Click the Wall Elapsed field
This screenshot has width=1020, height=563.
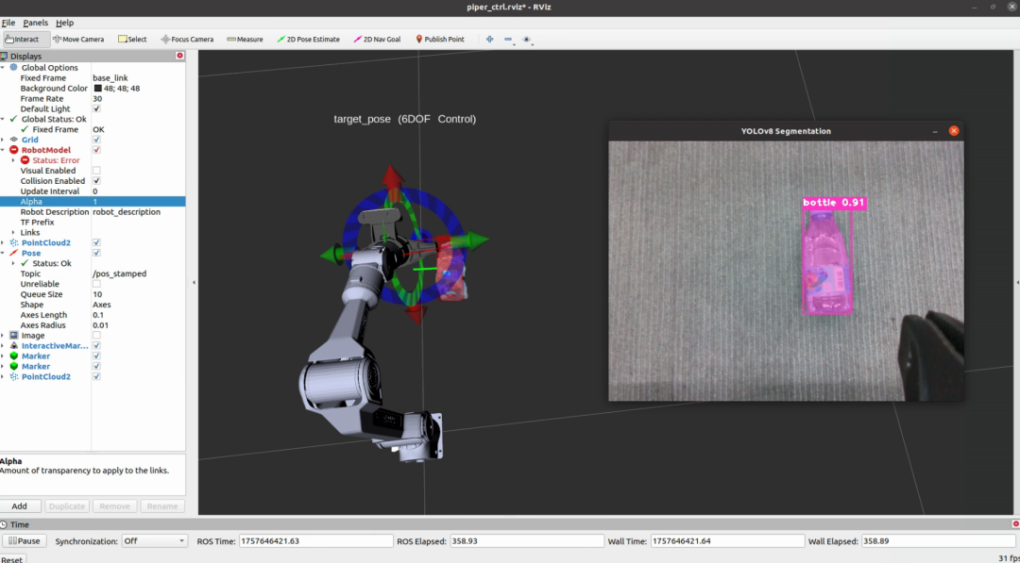click(939, 541)
